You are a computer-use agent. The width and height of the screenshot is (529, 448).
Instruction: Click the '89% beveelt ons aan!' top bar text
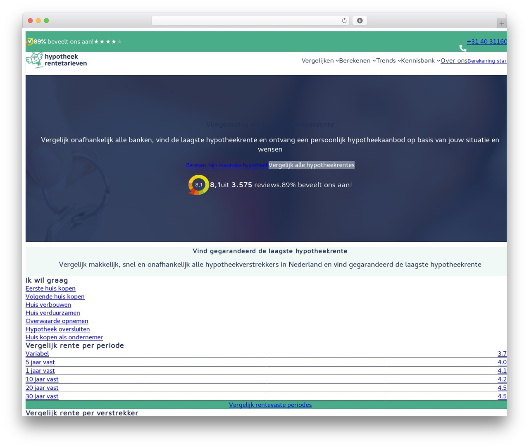tap(64, 42)
